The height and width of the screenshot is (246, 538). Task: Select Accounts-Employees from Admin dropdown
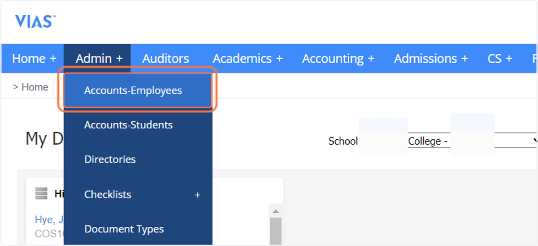pos(138,91)
